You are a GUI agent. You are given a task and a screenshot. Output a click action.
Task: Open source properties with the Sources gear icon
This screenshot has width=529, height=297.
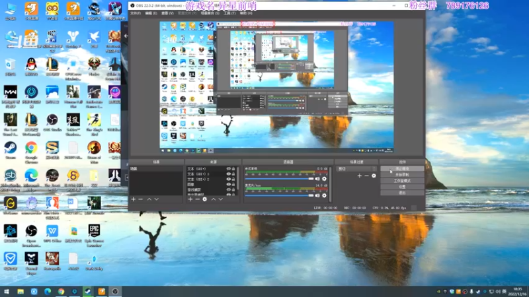point(205,199)
